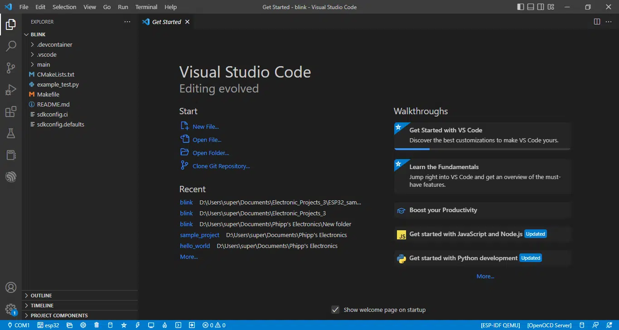Open the Espressif ESP-IDF activity bar icon
619x330 pixels.
pos(11,177)
